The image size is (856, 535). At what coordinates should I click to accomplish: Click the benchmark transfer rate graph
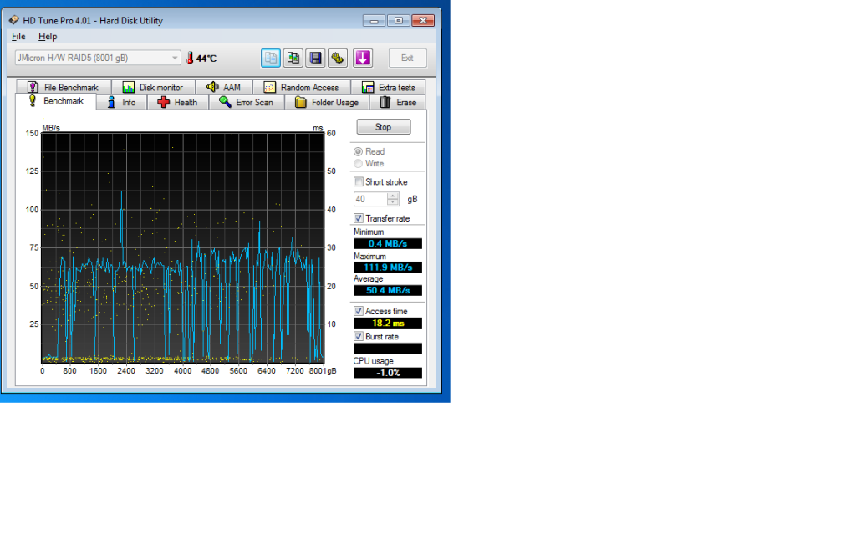click(183, 247)
